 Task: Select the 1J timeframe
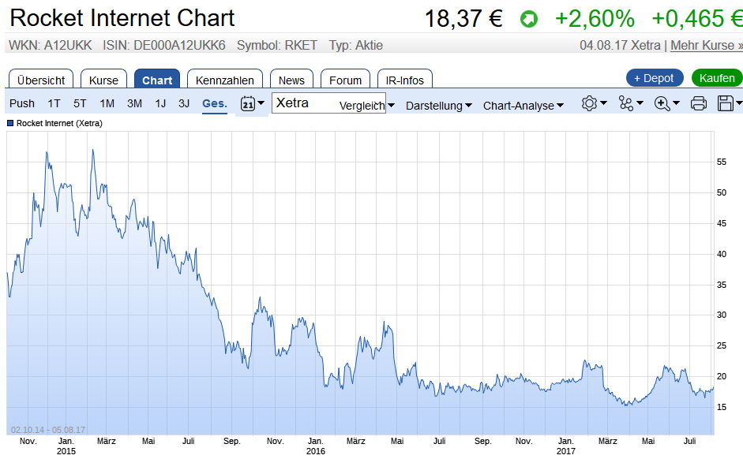160,103
